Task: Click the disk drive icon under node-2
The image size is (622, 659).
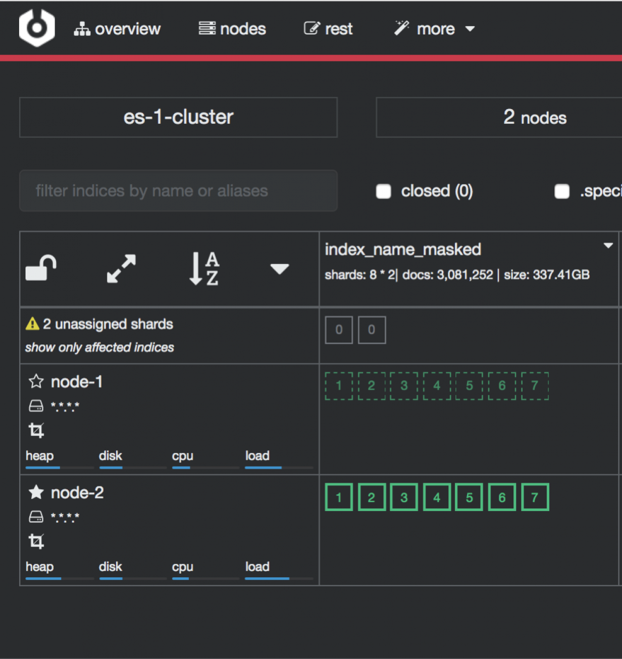Action: pos(36,517)
